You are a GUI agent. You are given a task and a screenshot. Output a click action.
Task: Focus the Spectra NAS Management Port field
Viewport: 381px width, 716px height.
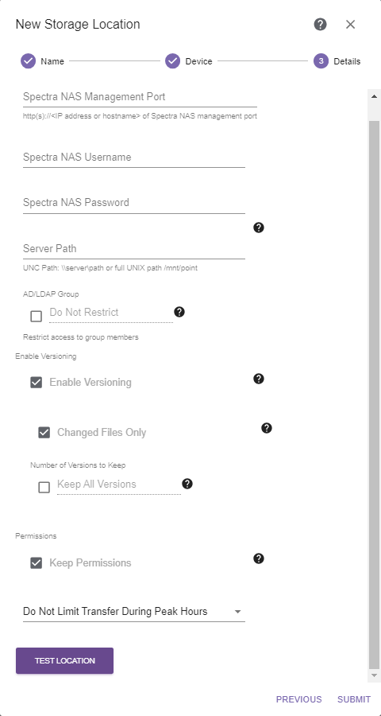140,97
